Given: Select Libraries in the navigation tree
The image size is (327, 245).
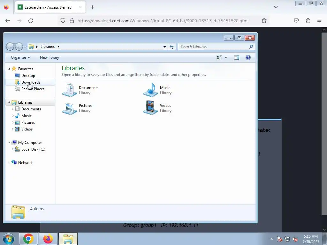Looking at the screenshot, I should (25, 102).
